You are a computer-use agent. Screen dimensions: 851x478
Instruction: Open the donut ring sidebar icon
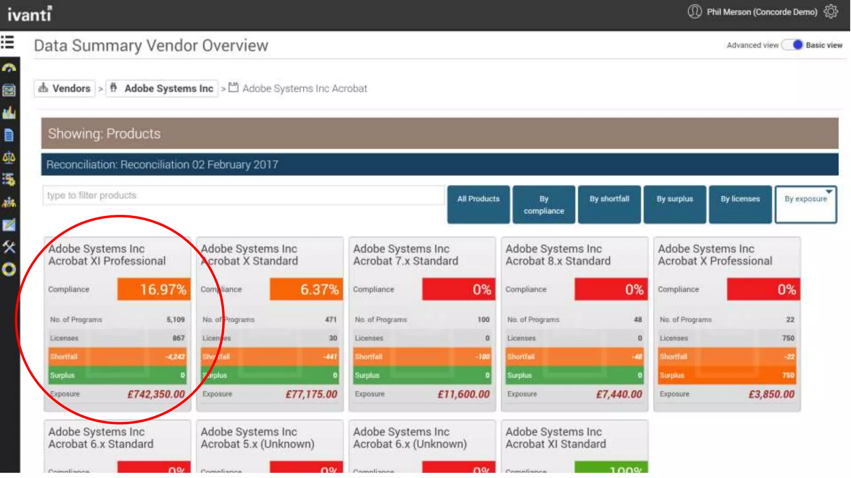tap(9, 270)
